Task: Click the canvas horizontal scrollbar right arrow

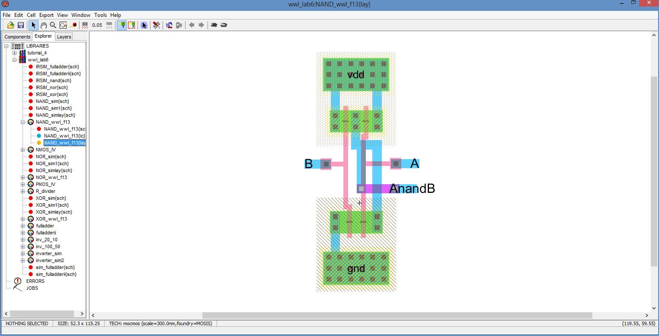Action: 647,315
